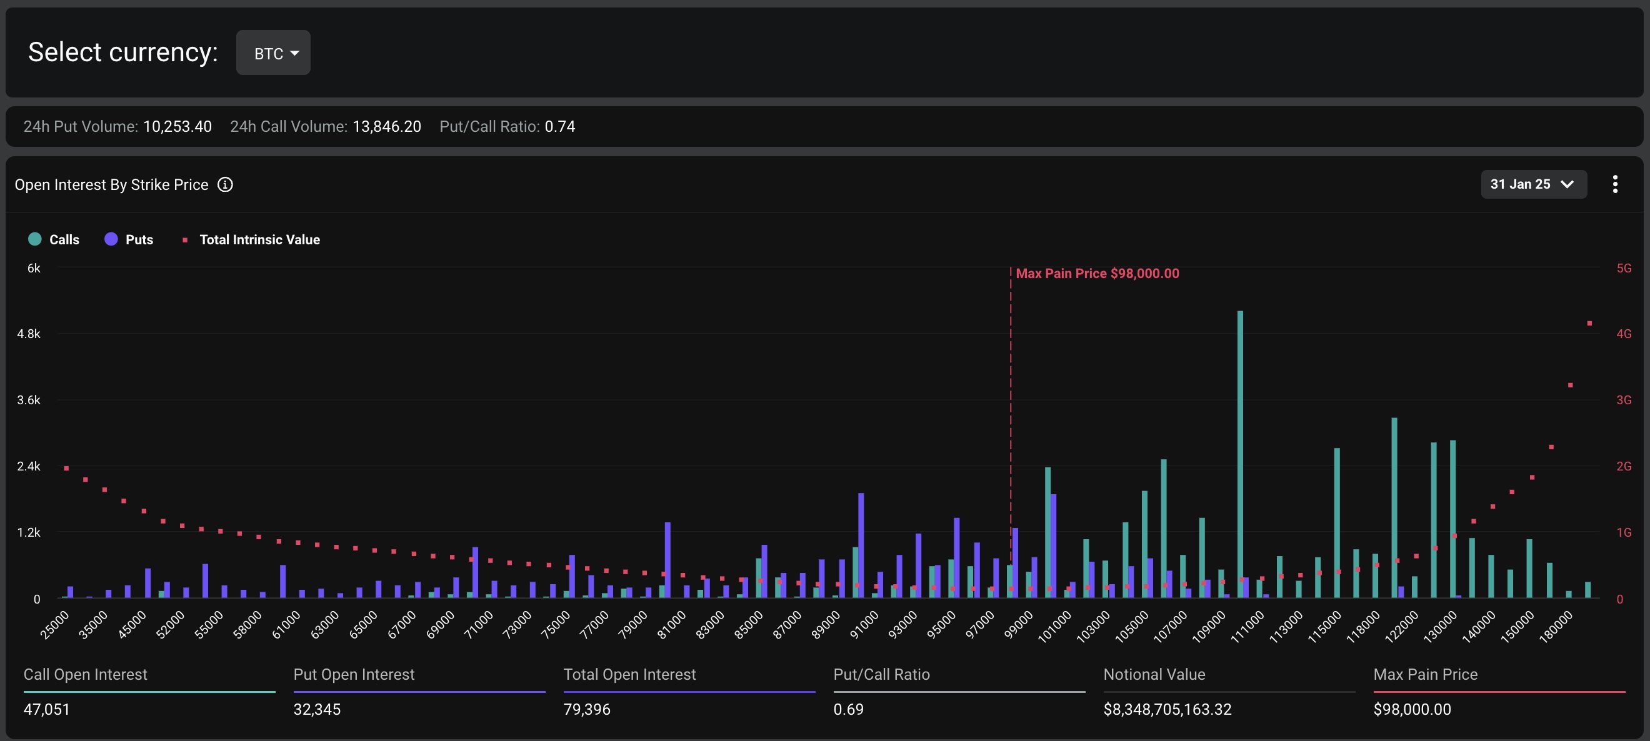Click the teal Calls legend circle
The width and height of the screenshot is (1650, 741).
click(x=35, y=239)
